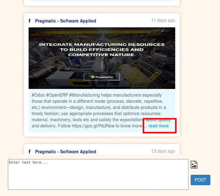Open 'read more' link in manufacturing post
Screen dimensions: 220x196
[158, 126]
